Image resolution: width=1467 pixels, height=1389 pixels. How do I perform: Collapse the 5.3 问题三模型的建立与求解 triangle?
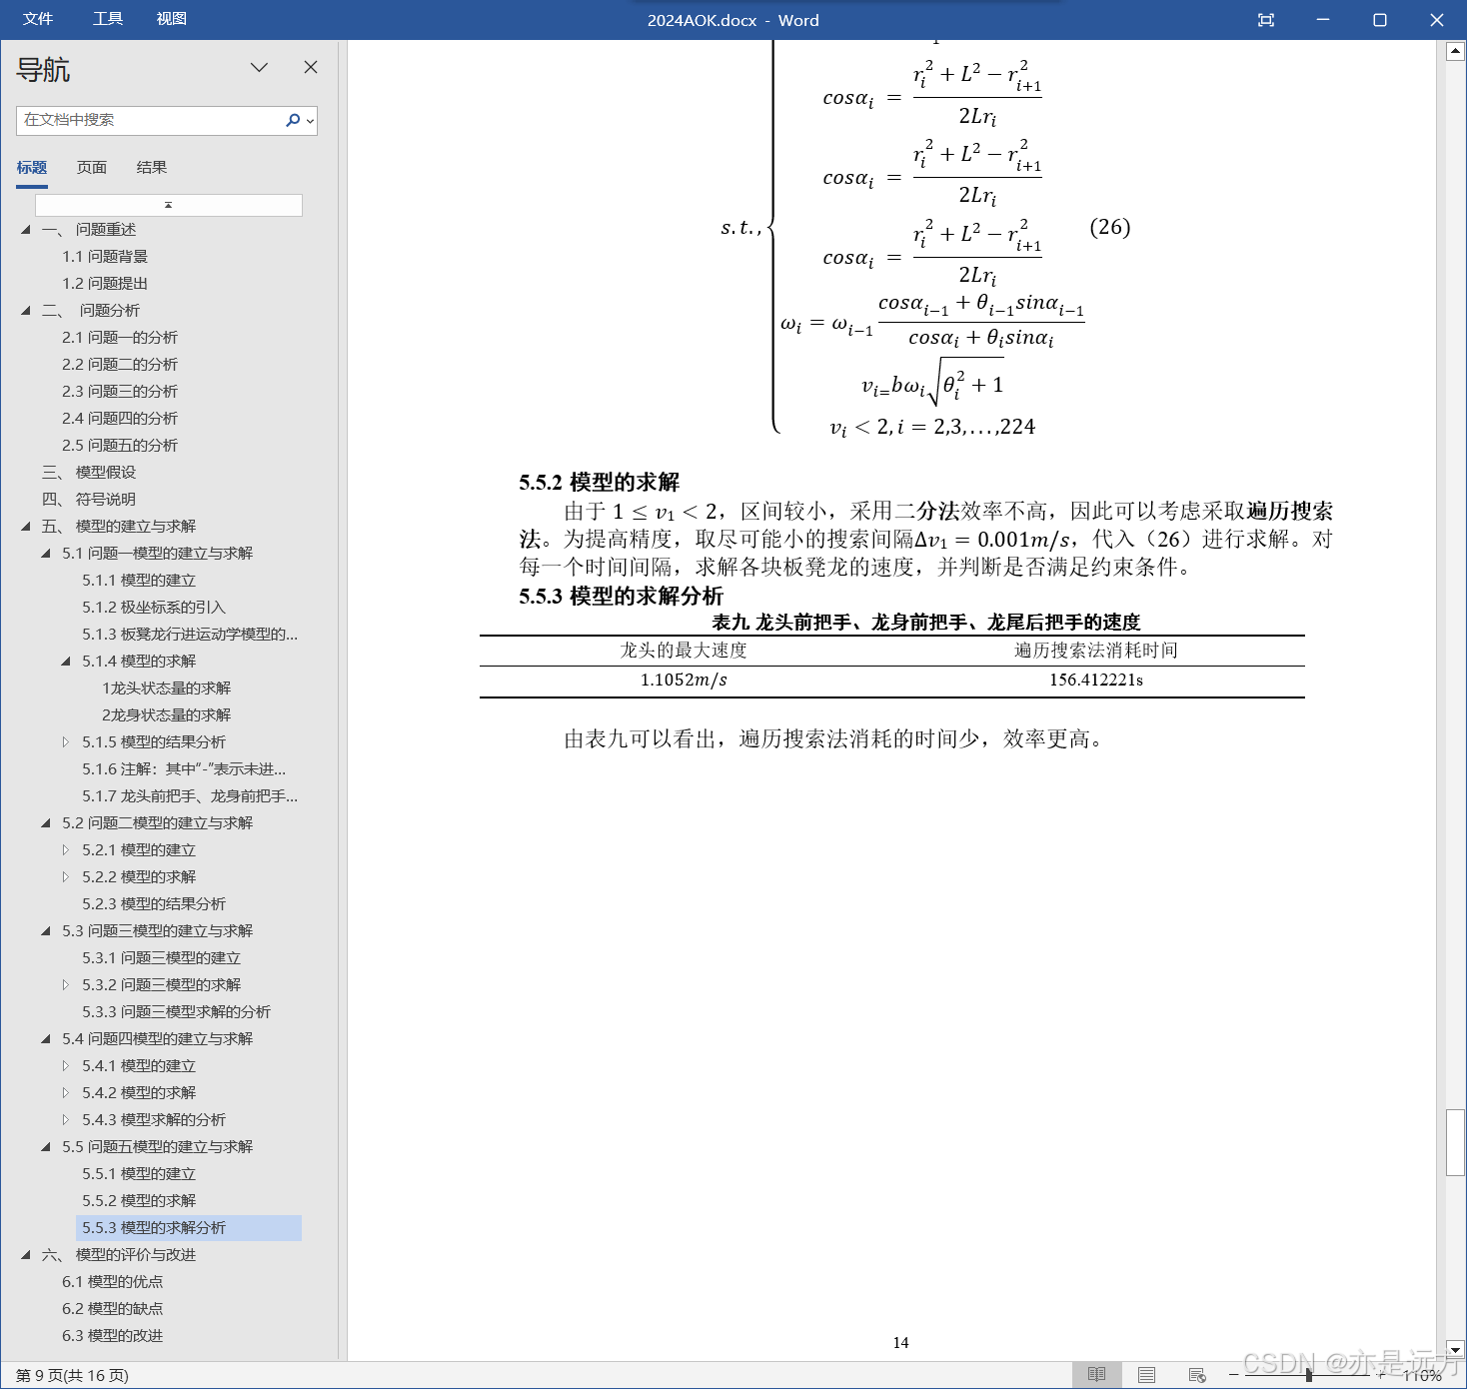click(46, 931)
